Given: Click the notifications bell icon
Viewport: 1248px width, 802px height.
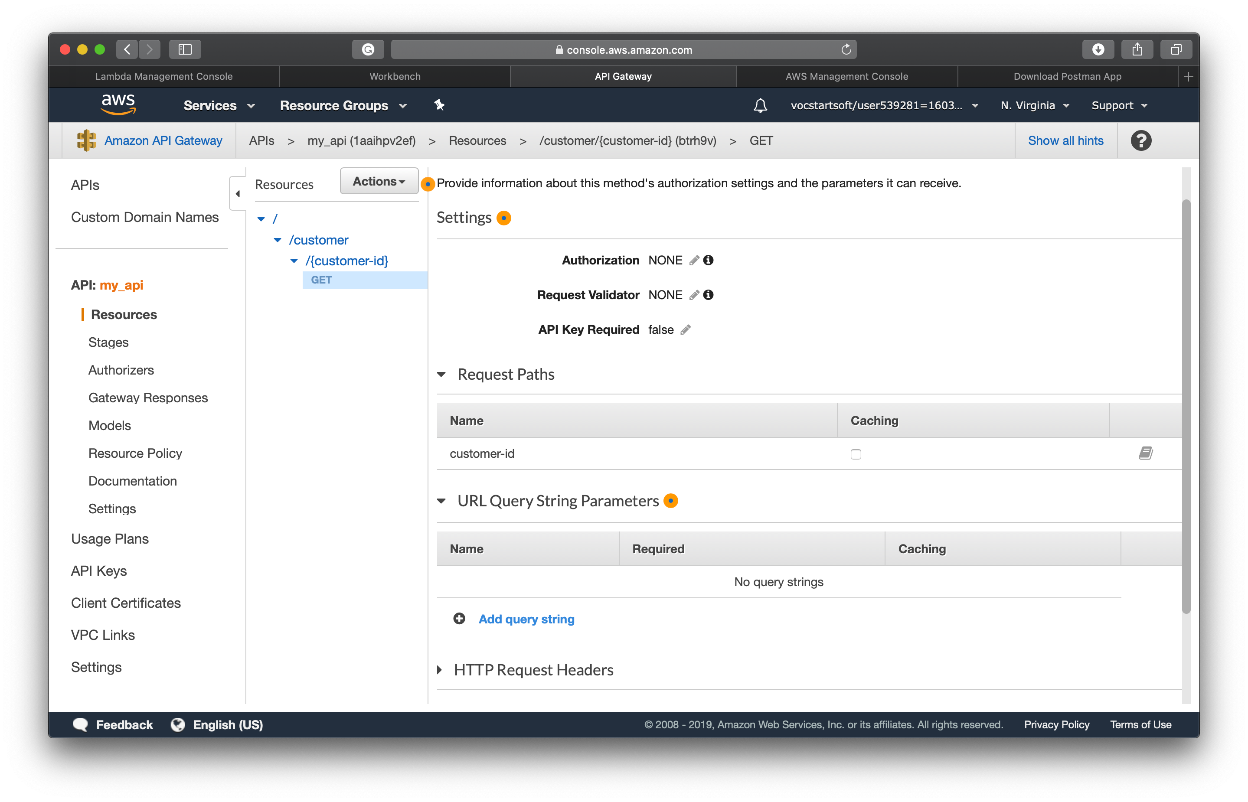Looking at the screenshot, I should [761, 104].
